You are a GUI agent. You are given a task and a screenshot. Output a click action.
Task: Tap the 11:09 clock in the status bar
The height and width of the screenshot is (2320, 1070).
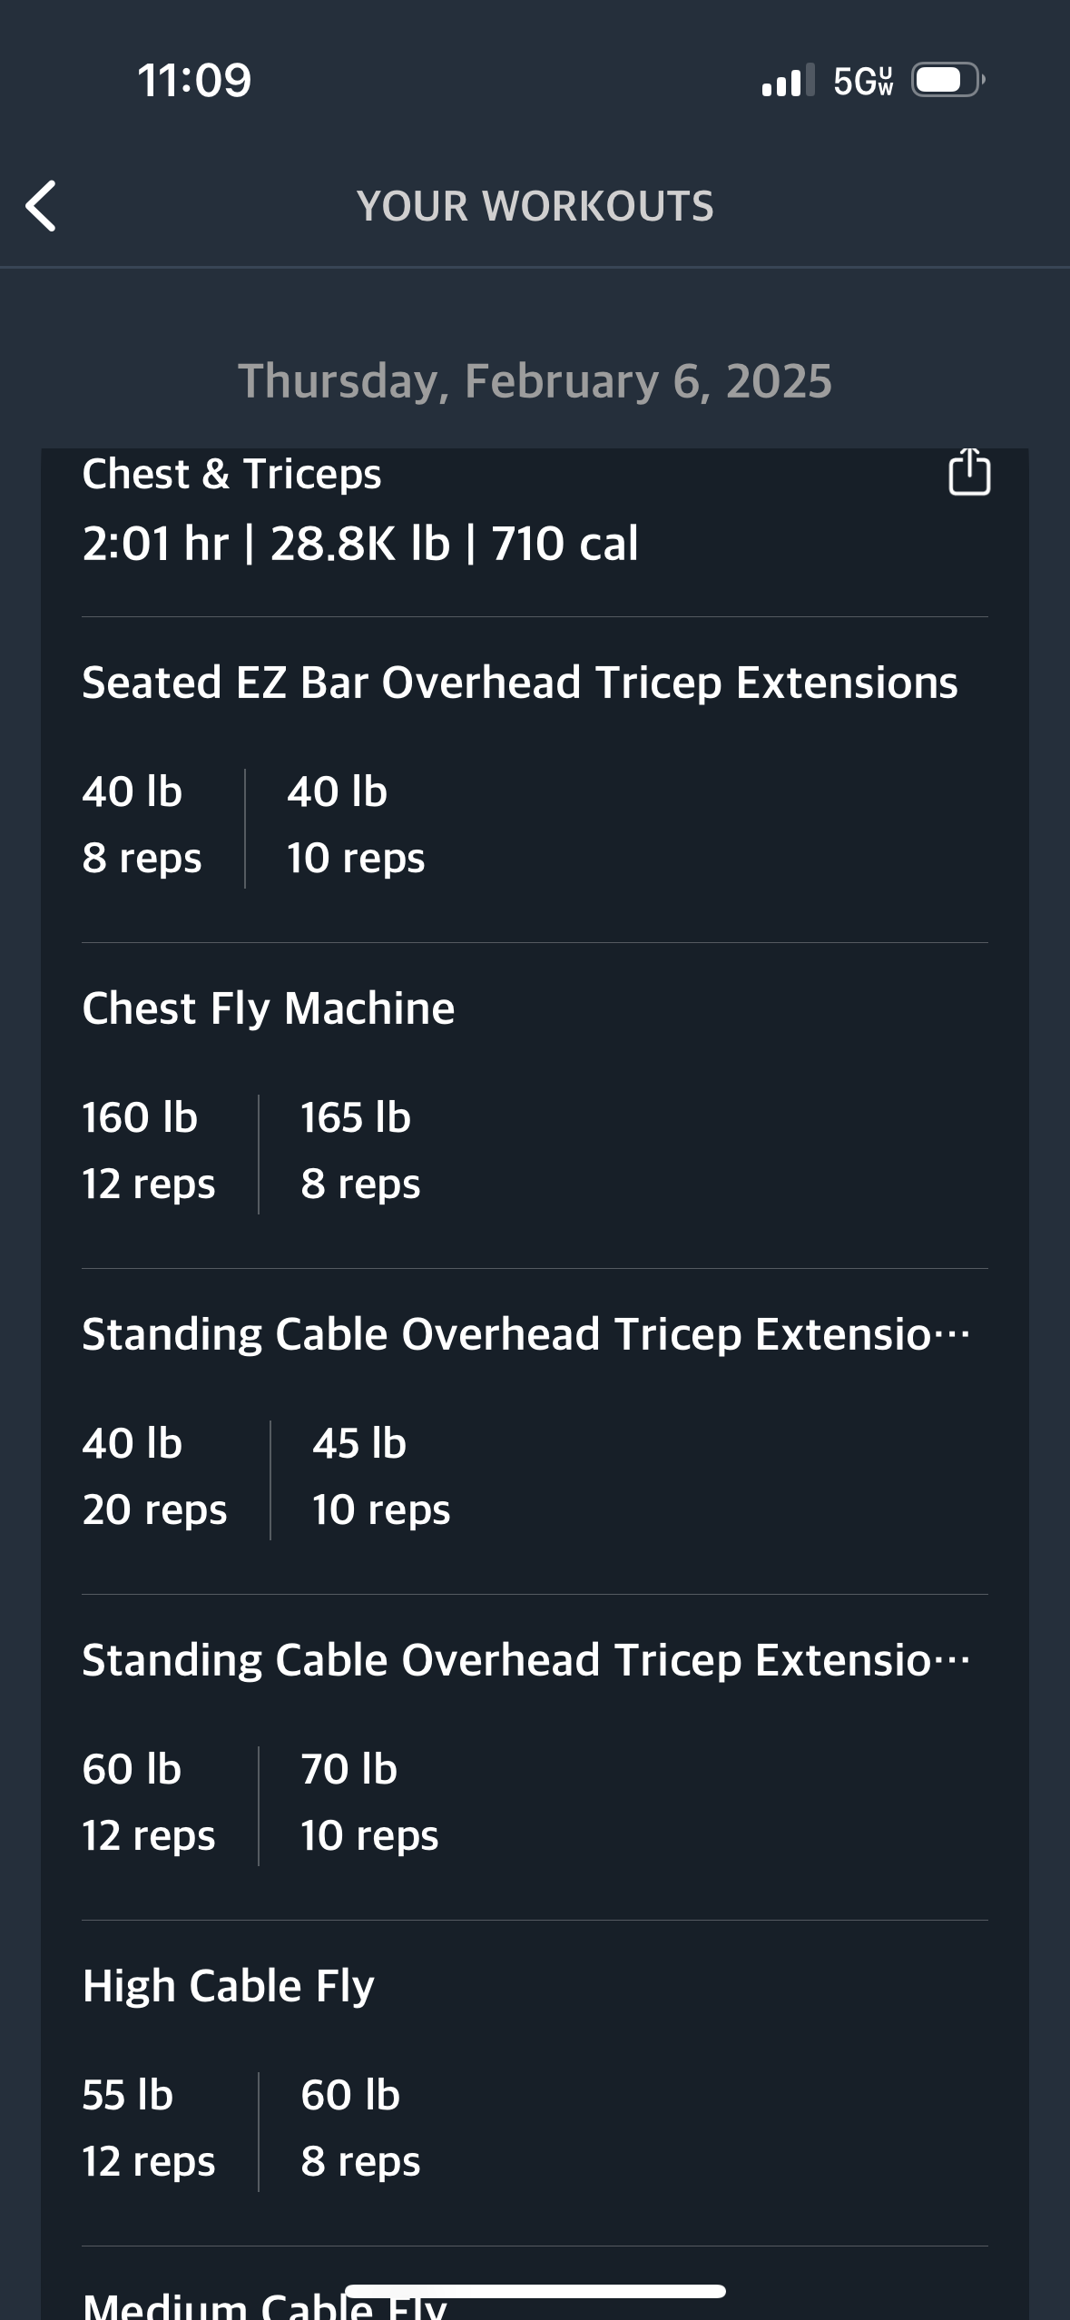click(194, 81)
